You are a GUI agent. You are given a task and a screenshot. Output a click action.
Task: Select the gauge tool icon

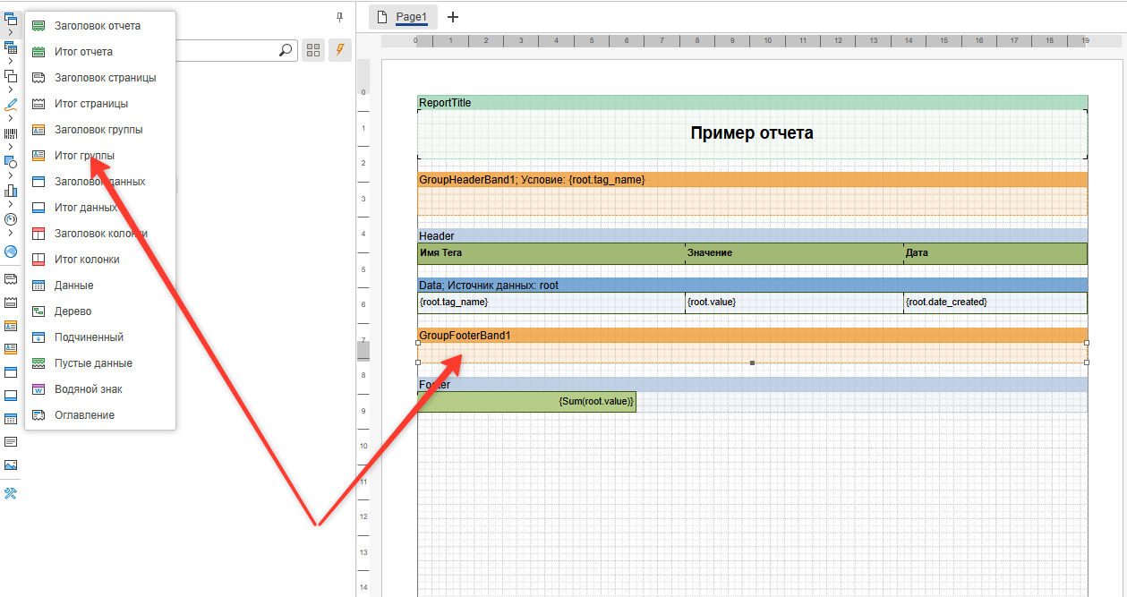click(x=11, y=219)
